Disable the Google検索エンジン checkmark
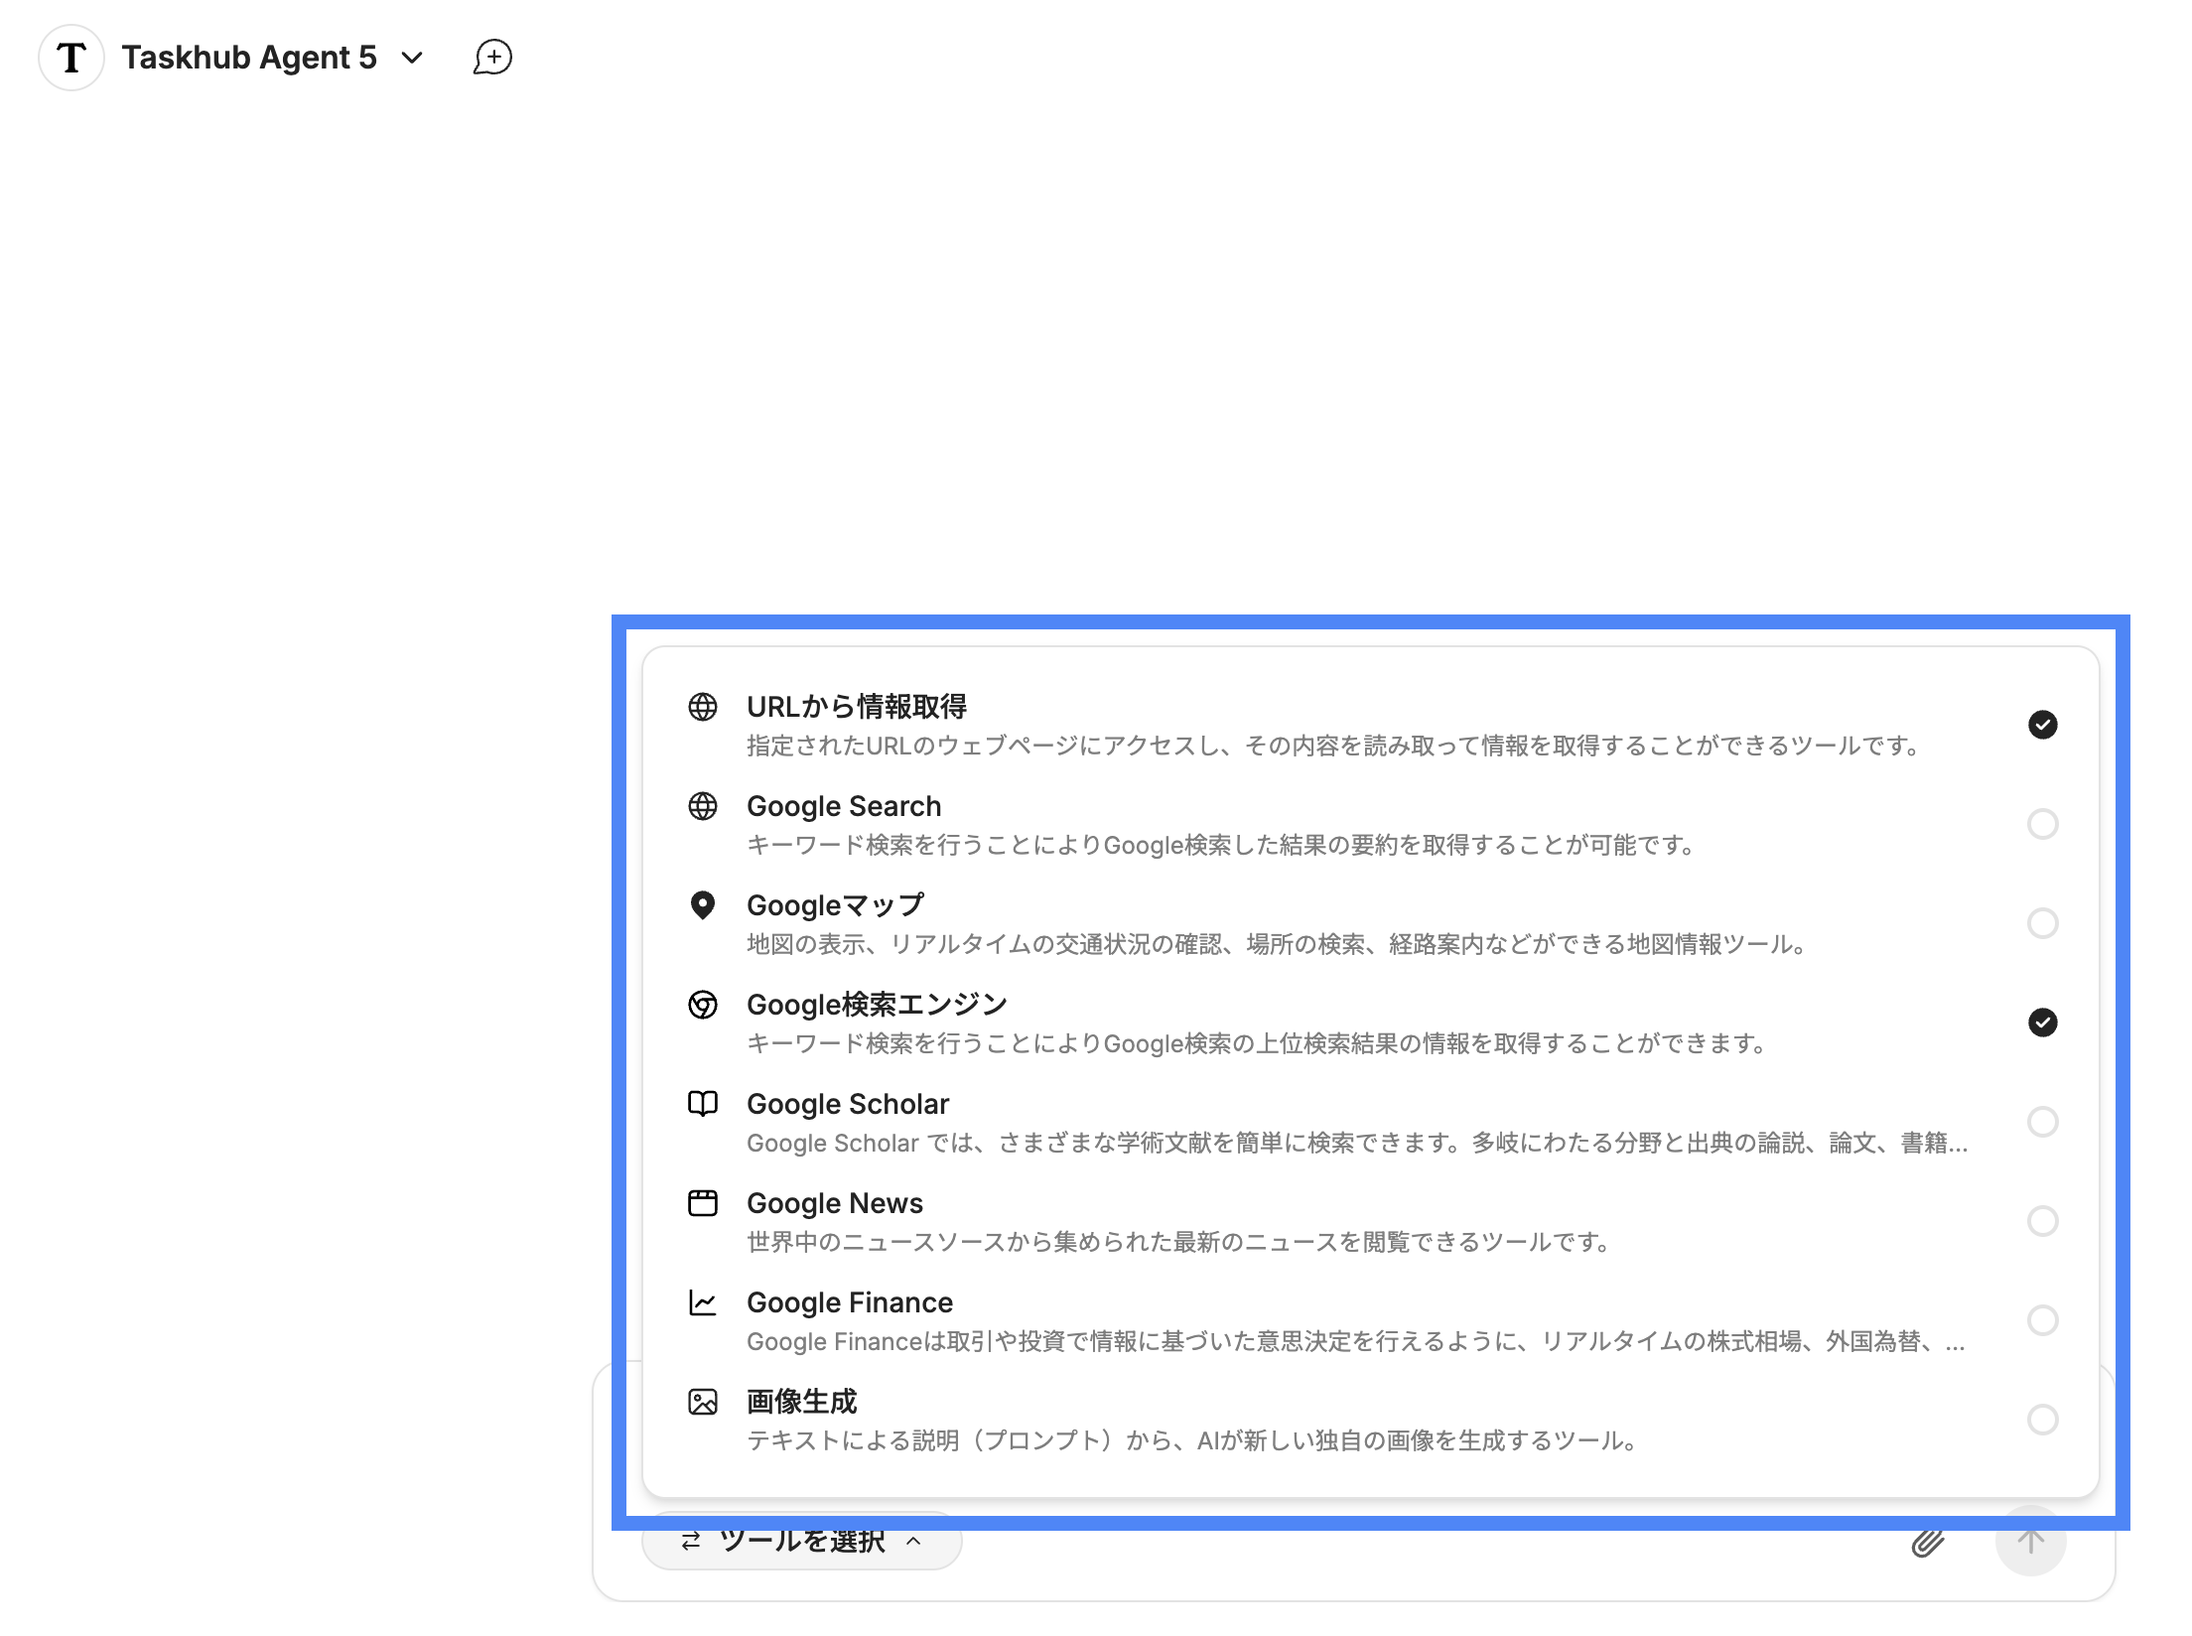 pos(2042,1022)
